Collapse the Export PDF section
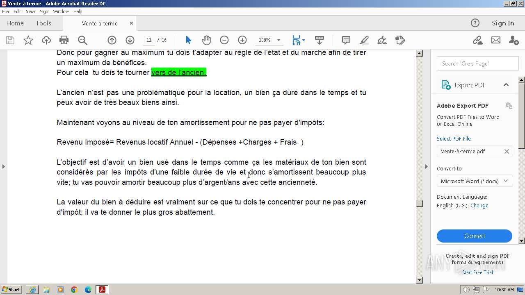Image resolution: width=525 pixels, height=295 pixels. (506, 85)
